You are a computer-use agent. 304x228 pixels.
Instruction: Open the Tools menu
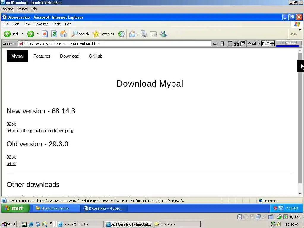pos(57,24)
